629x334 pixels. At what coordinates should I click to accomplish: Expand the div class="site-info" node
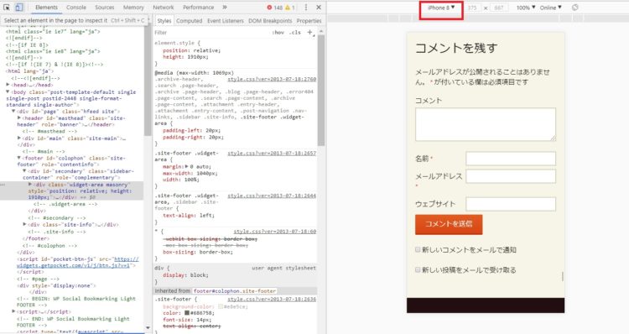coord(24,224)
